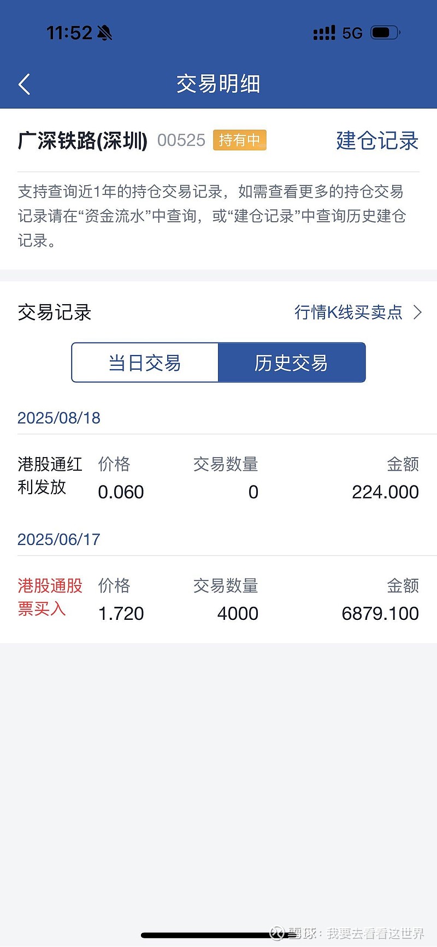Tap the 2025/06/17 date header

[59, 540]
